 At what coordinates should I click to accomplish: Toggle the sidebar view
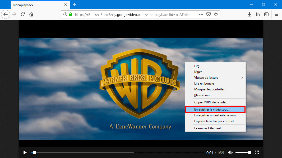coord(266,14)
